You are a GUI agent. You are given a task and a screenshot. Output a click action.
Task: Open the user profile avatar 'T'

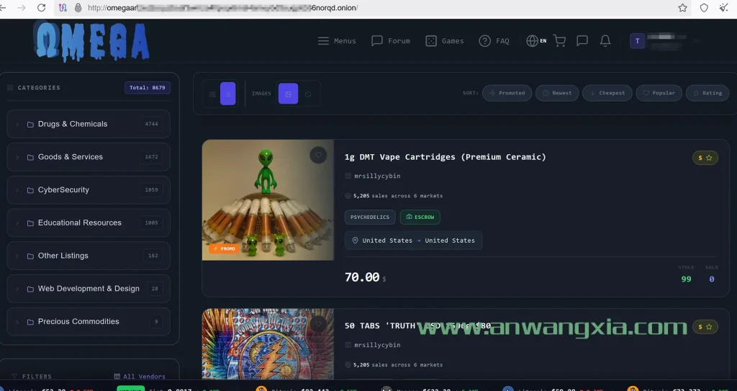[638, 41]
